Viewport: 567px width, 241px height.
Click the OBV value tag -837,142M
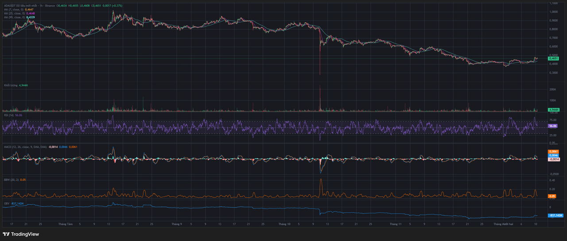[555, 215]
